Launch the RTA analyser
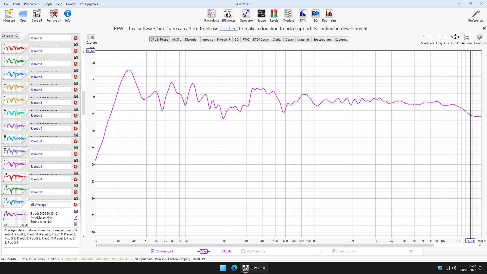Image resolution: width=487 pixels, height=274 pixels. coord(303,16)
